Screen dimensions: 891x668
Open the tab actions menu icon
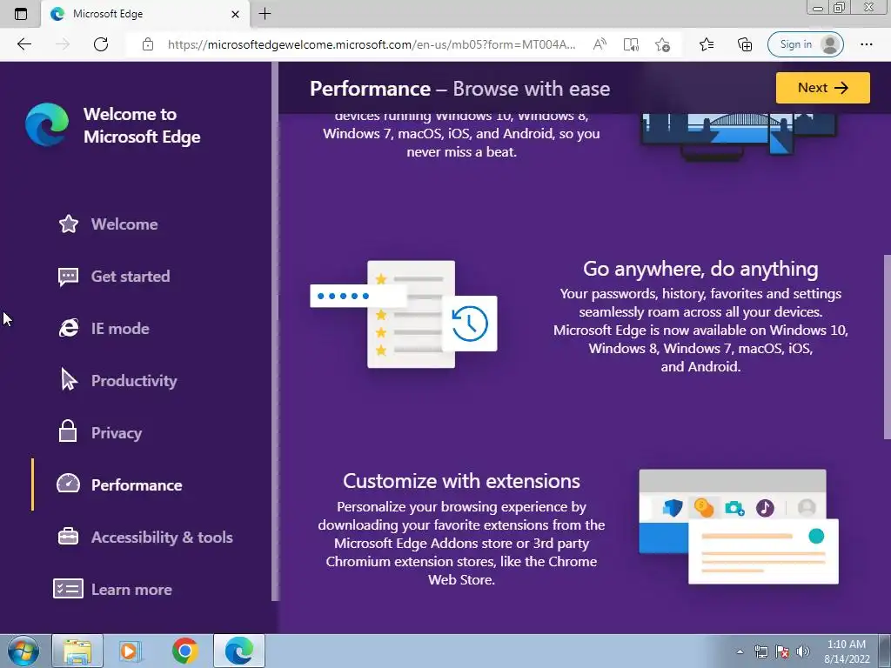click(21, 14)
